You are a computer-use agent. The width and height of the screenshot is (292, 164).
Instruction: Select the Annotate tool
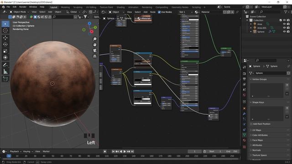coord(5,65)
